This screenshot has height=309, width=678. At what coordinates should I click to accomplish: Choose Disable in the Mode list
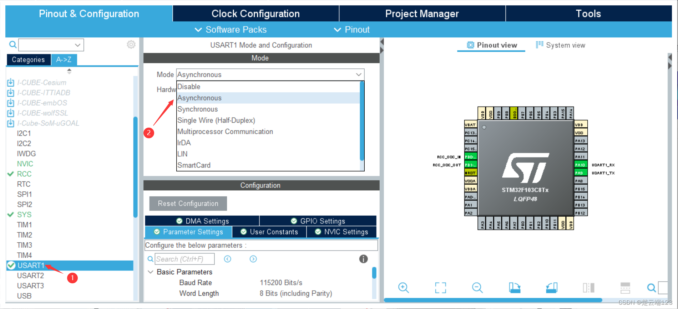(x=268, y=87)
